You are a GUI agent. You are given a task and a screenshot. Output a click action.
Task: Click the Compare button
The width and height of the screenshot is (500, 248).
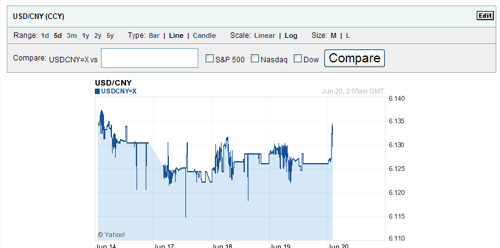click(354, 58)
